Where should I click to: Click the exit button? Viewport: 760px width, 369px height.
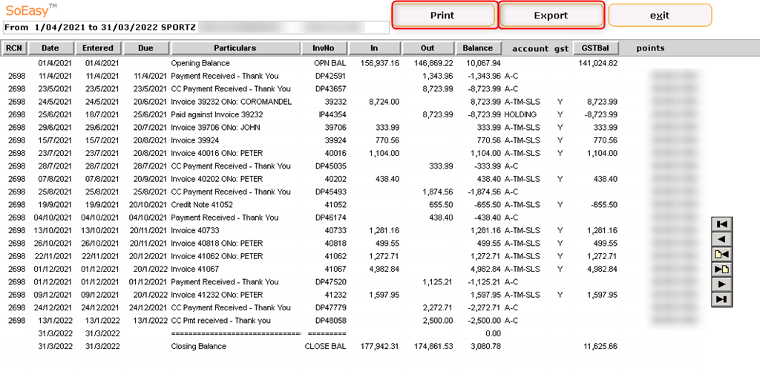660,16
